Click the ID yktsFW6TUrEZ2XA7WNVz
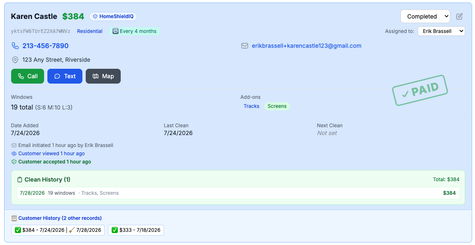The width and height of the screenshot is (475, 245). point(41,31)
